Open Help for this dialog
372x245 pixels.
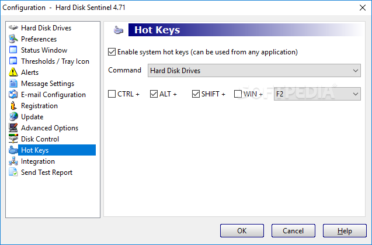tap(345, 231)
